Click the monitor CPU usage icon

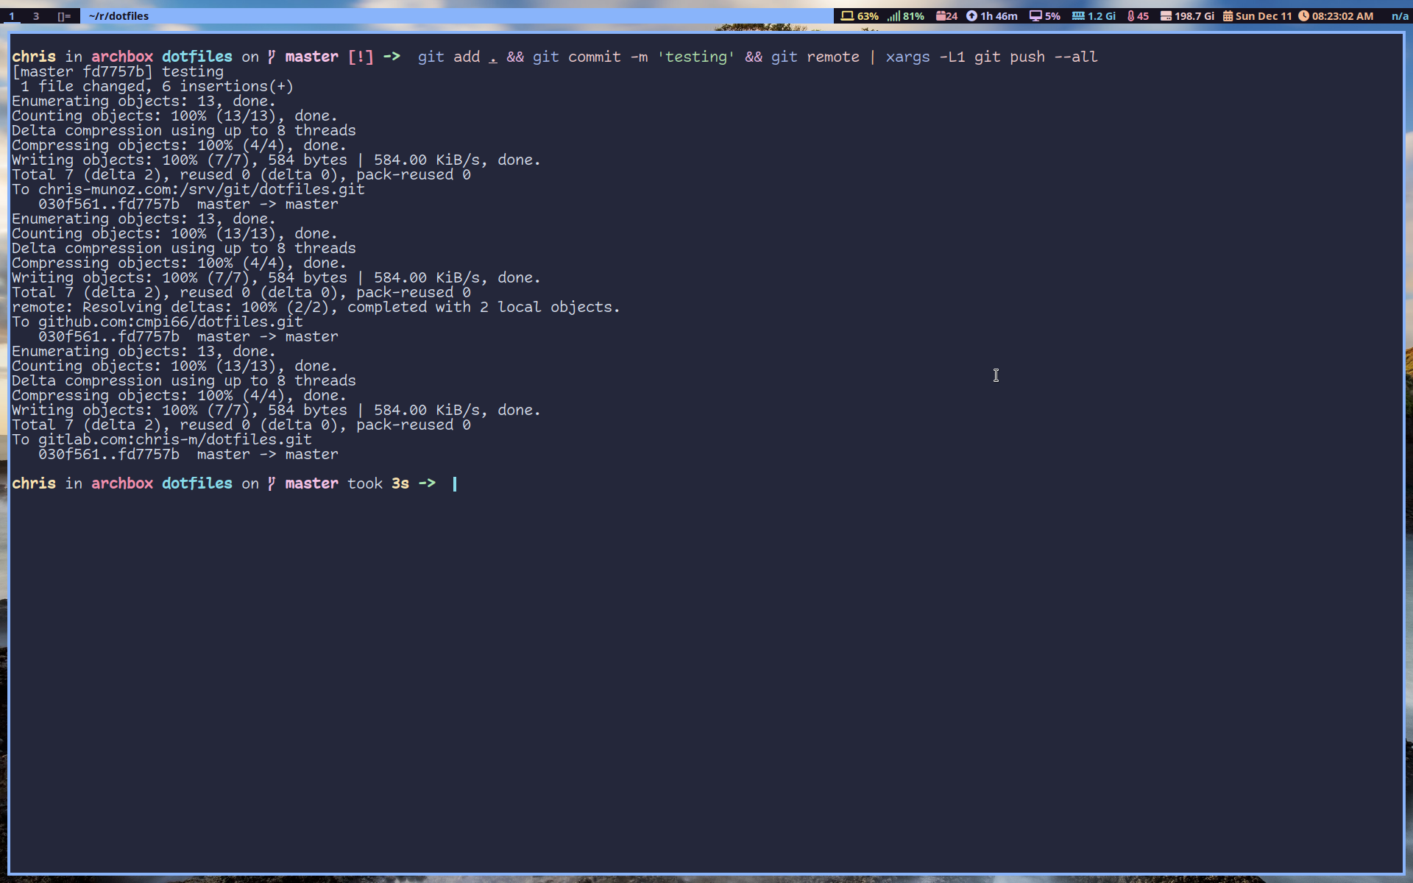click(x=1035, y=16)
